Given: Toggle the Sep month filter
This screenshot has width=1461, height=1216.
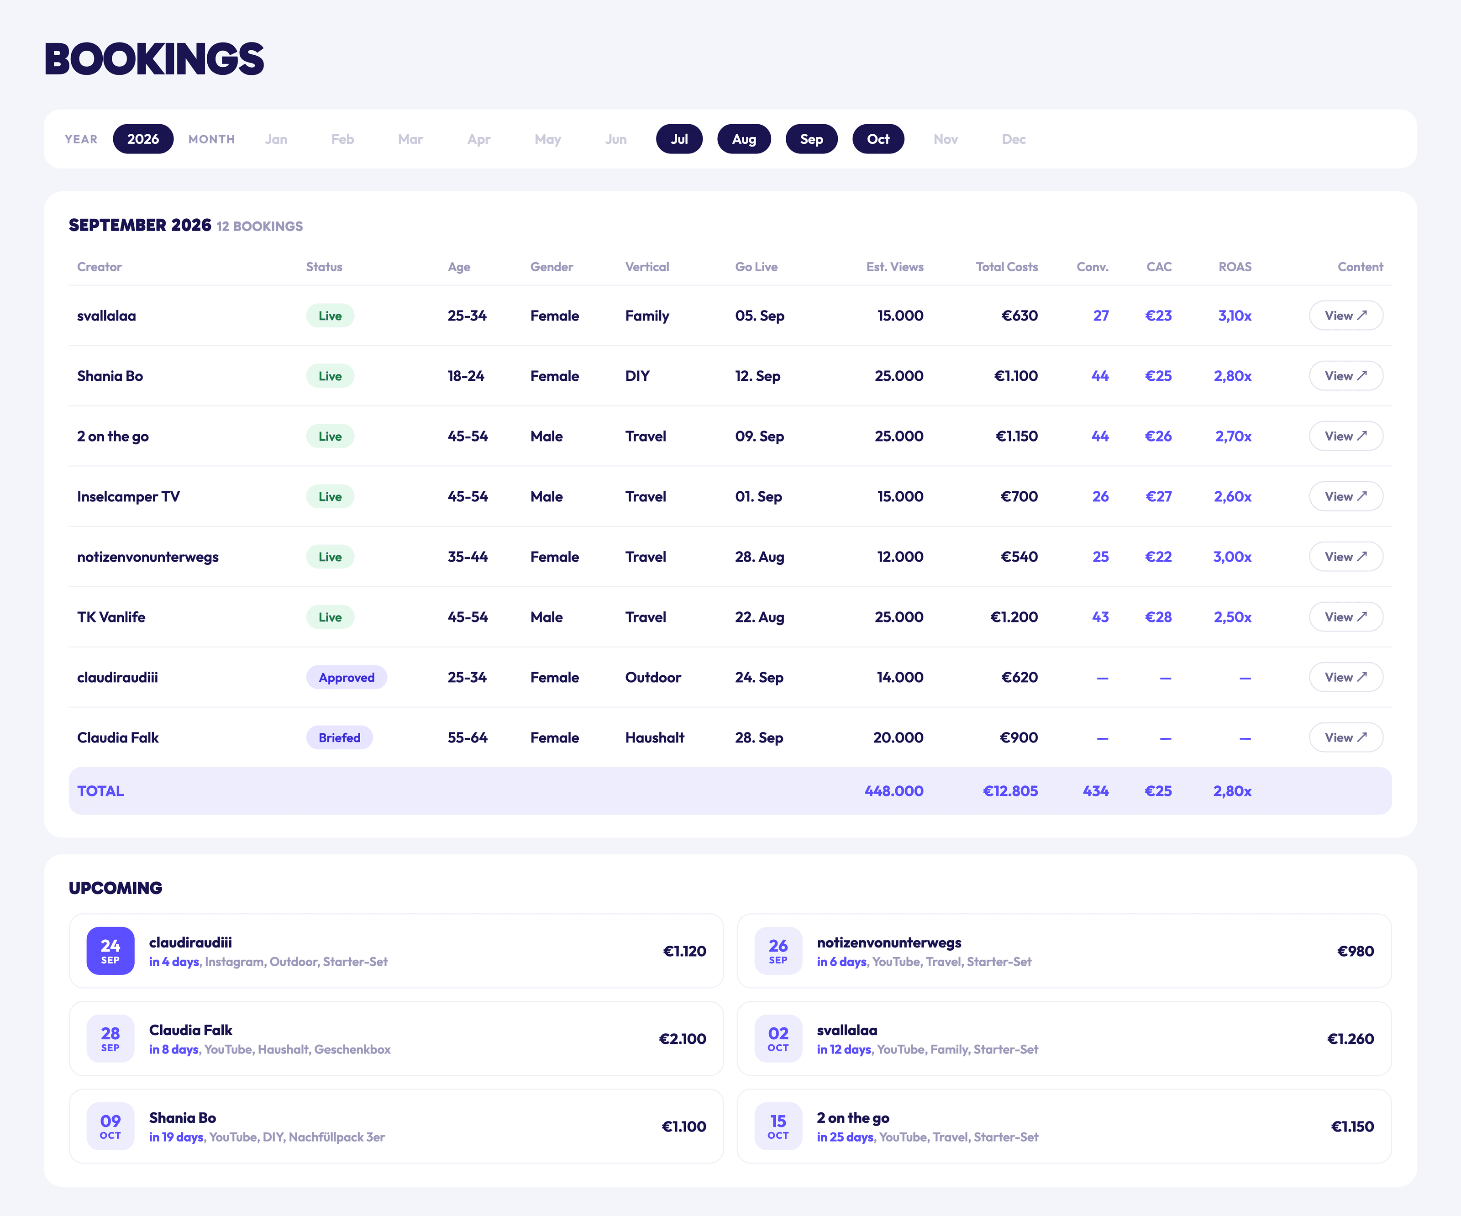Looking at the screenshot, I should tap(811, 139).
